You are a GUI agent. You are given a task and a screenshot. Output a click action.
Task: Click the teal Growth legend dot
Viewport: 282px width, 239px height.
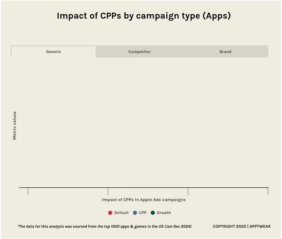(153, 213)
